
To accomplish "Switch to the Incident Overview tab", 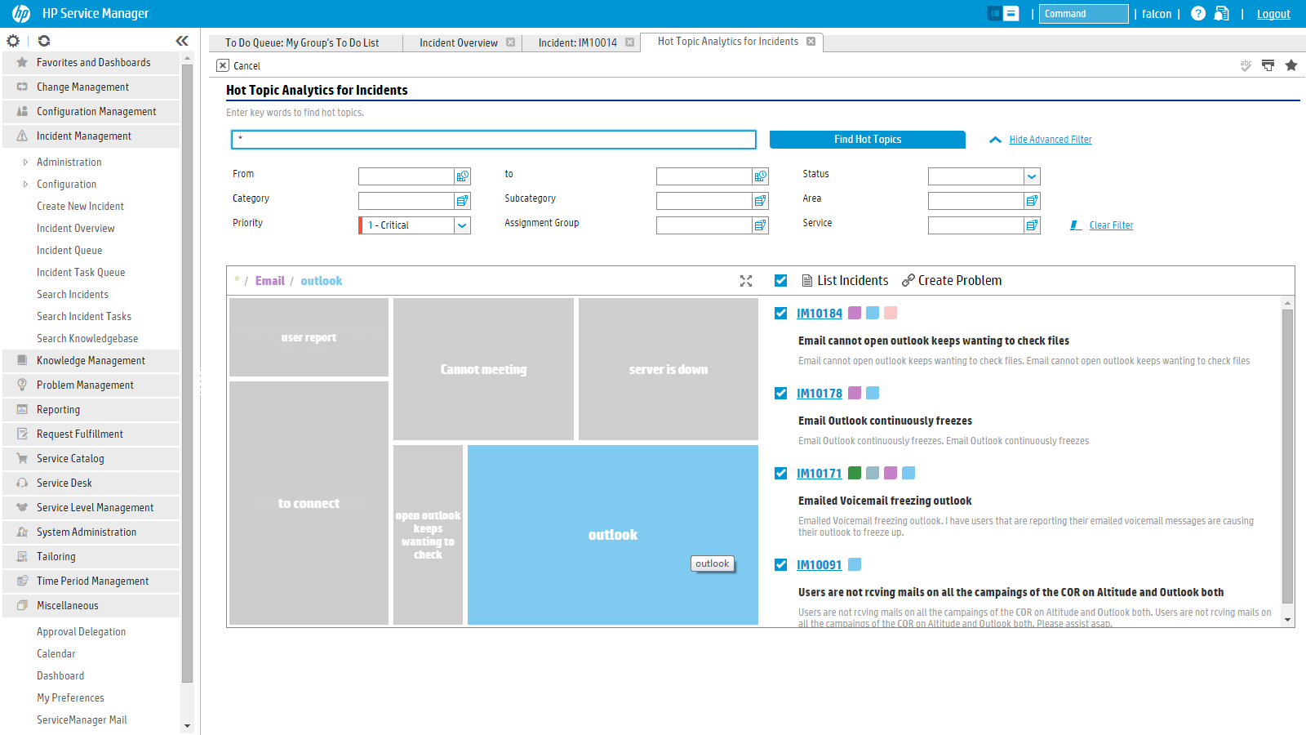I will point(458,43).
